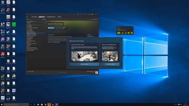Launch SteamVR from the VR icon in title bar

coord(89,14)
